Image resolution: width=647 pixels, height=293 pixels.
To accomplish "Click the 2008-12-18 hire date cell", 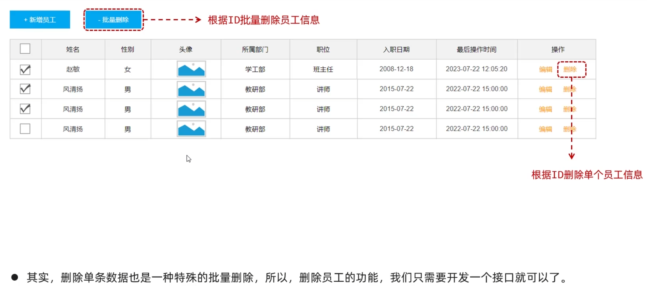I will click(x=396, y=69).
